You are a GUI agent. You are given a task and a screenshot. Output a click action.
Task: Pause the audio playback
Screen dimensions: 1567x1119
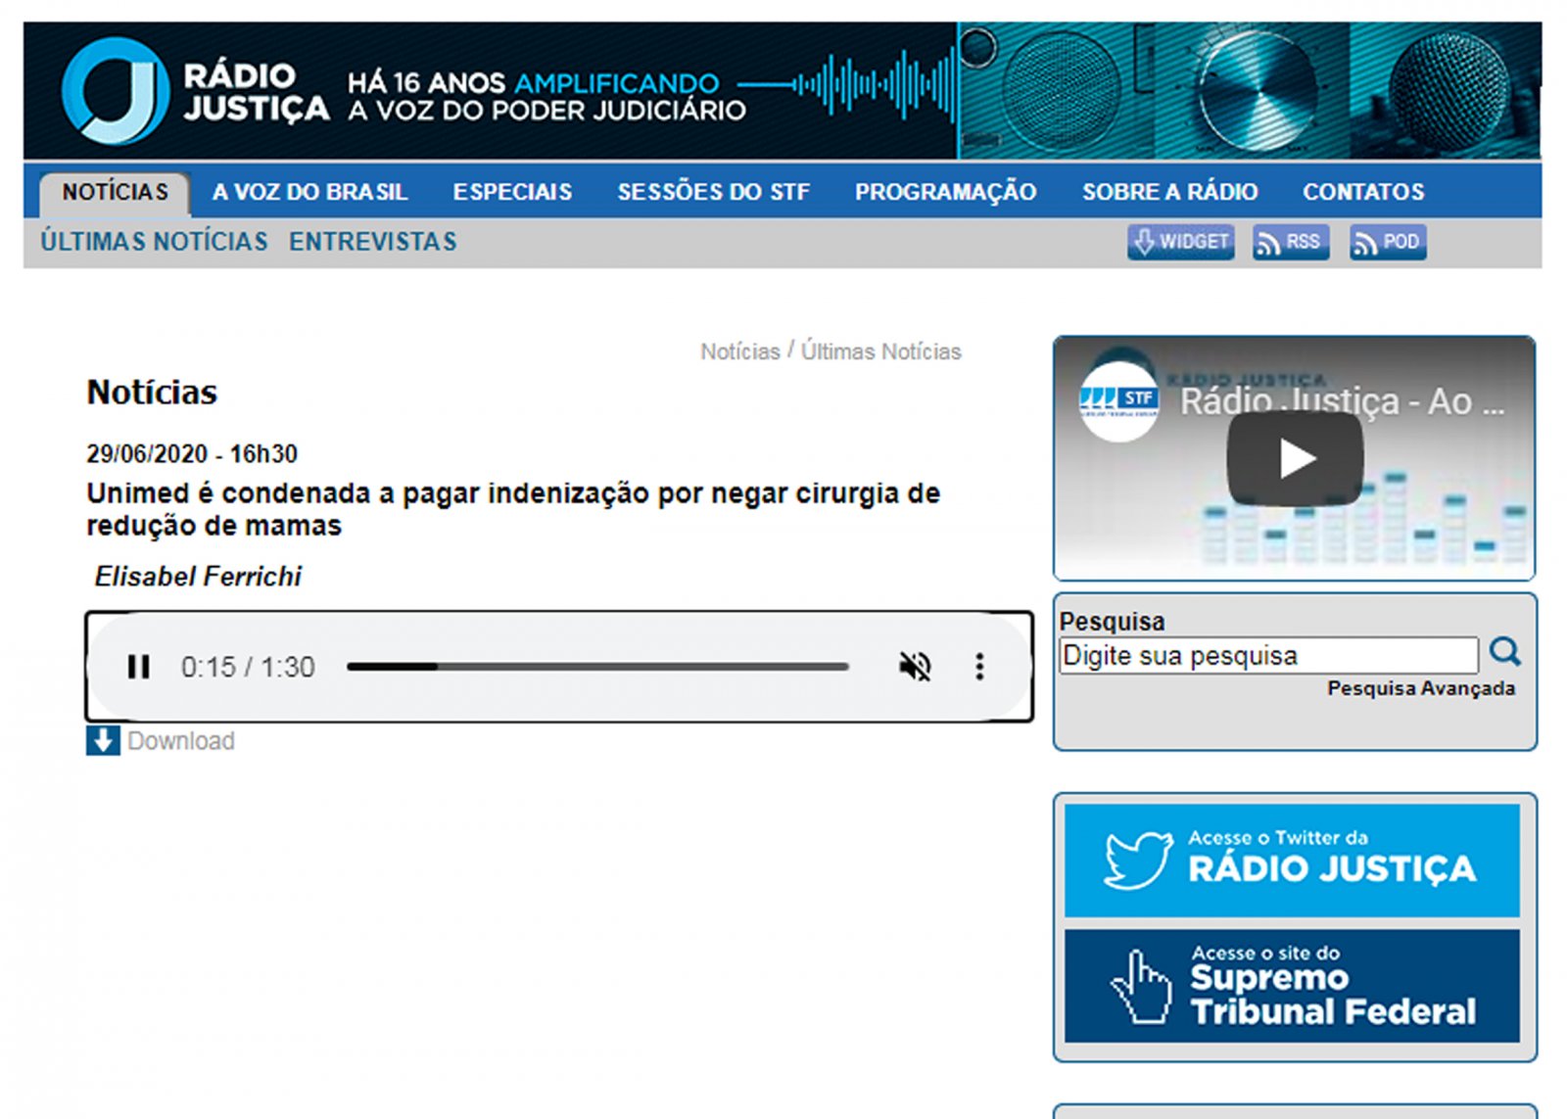point(139,667)
